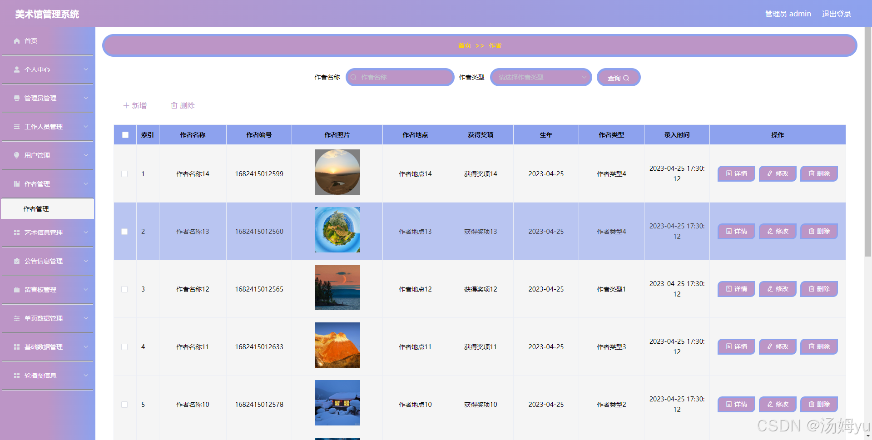View 详情 of 作者名称12
This screenshot has width=872, height=440.
point(736,289)
